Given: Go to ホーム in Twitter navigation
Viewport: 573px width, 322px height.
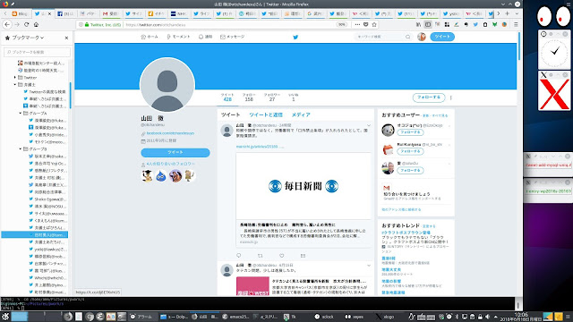Looking at the screenshot, I should pos(150,37).
